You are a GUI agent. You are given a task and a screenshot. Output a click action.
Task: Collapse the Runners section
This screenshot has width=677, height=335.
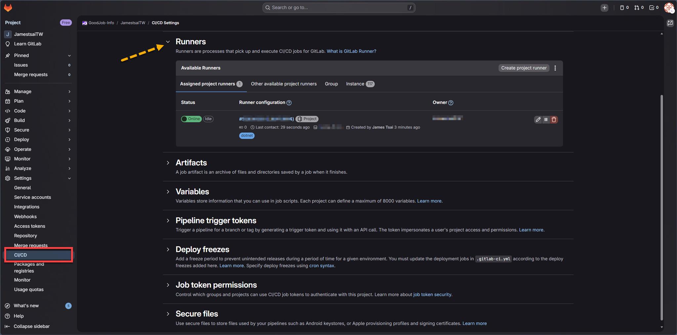pyautogui.click(x=168, y=42)
